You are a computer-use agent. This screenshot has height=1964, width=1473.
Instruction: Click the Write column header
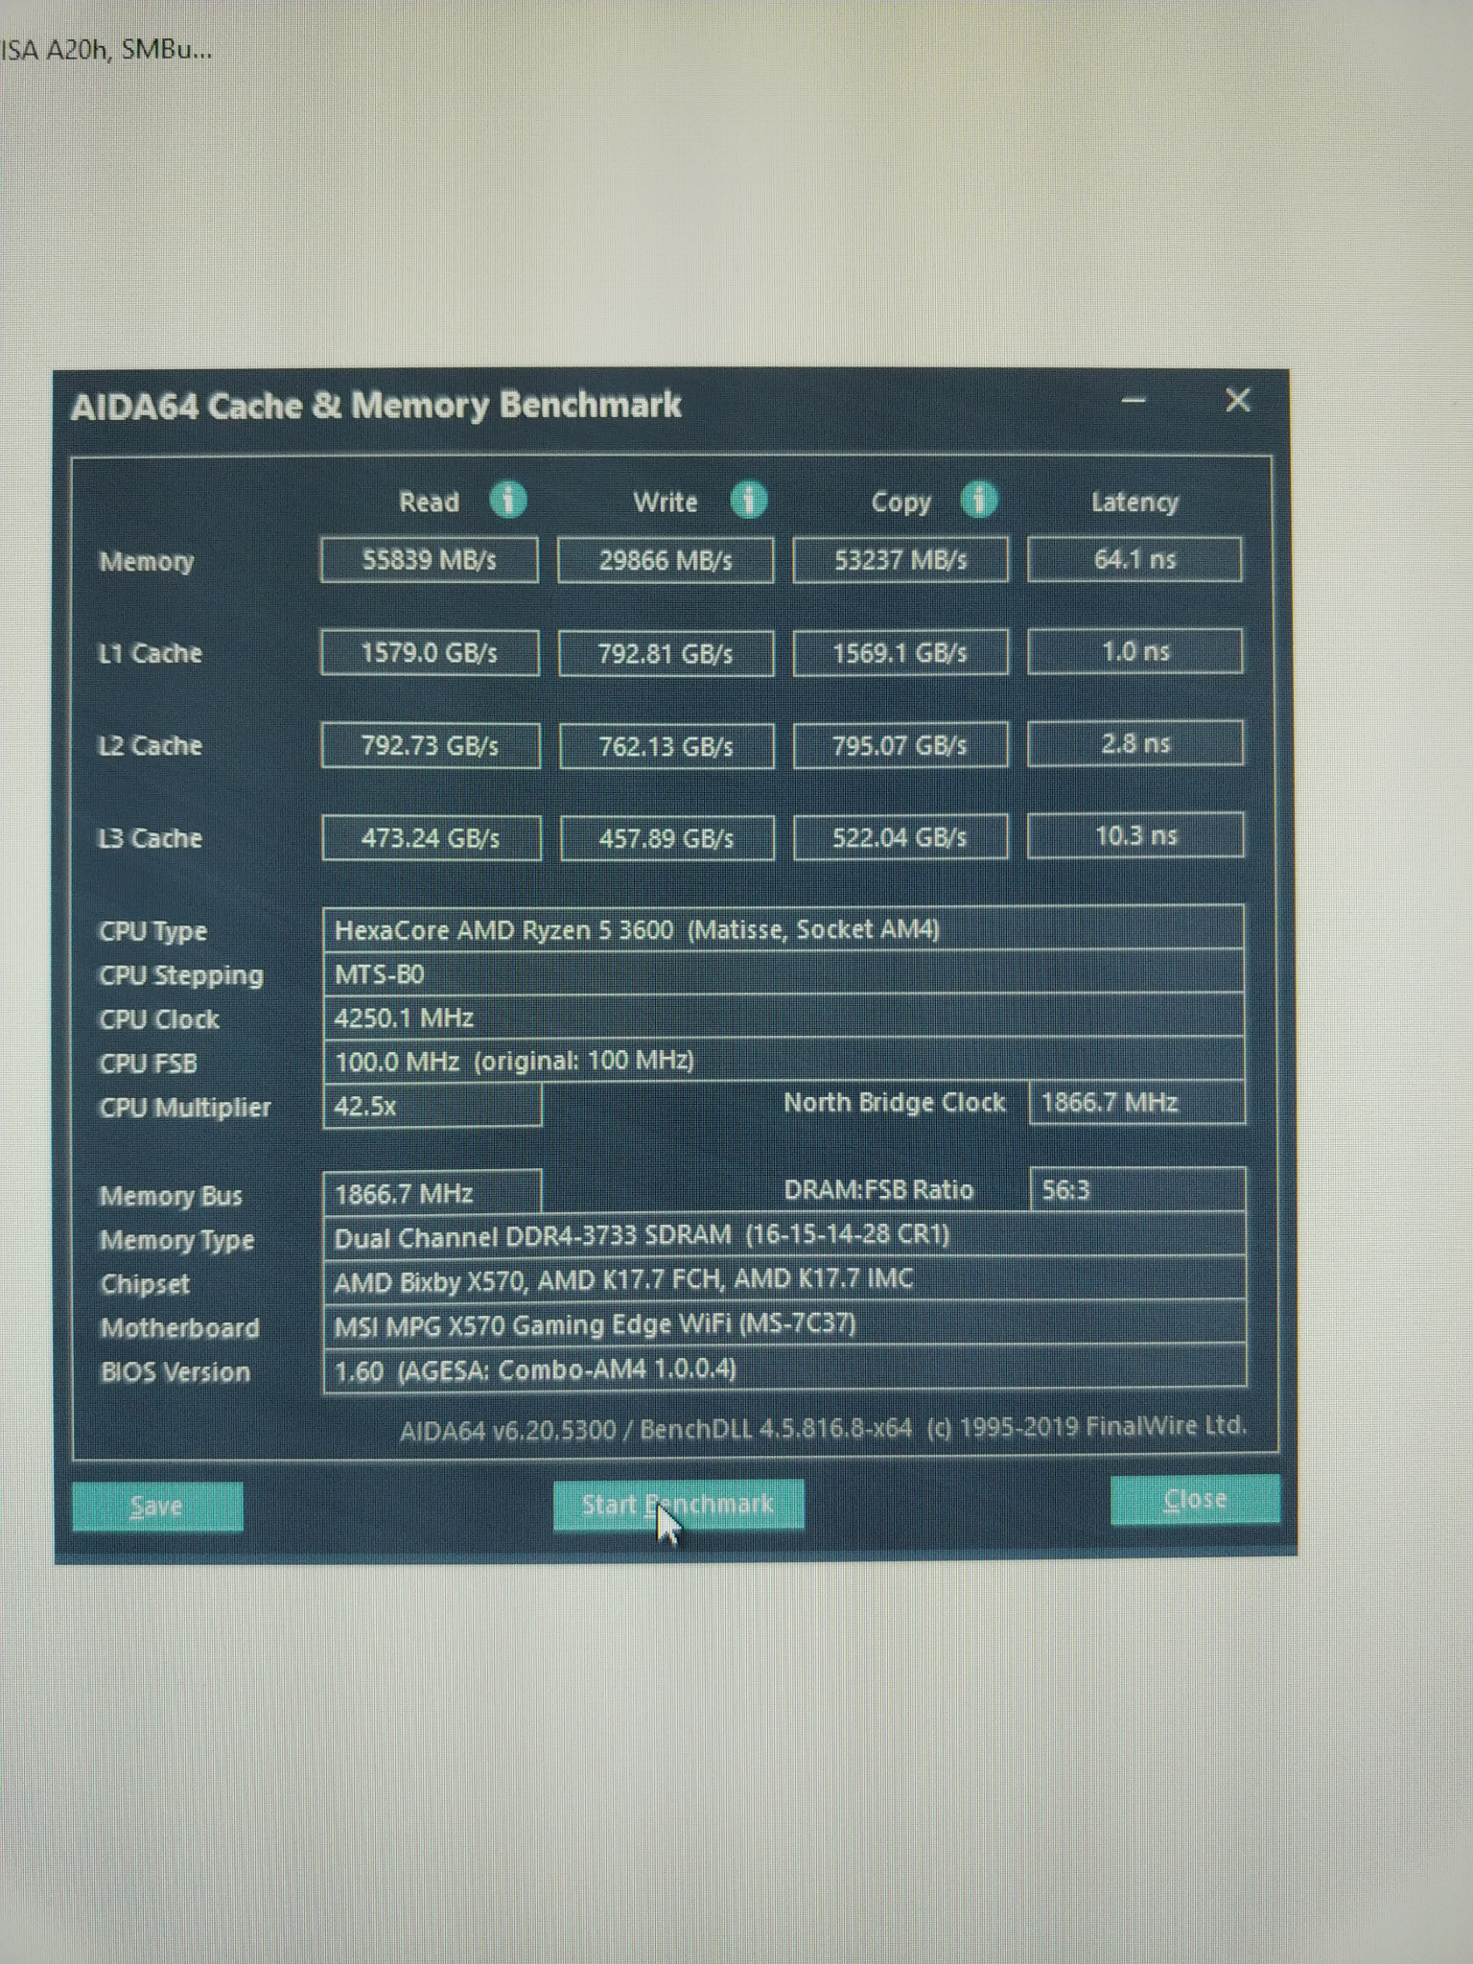click(665, 502)
